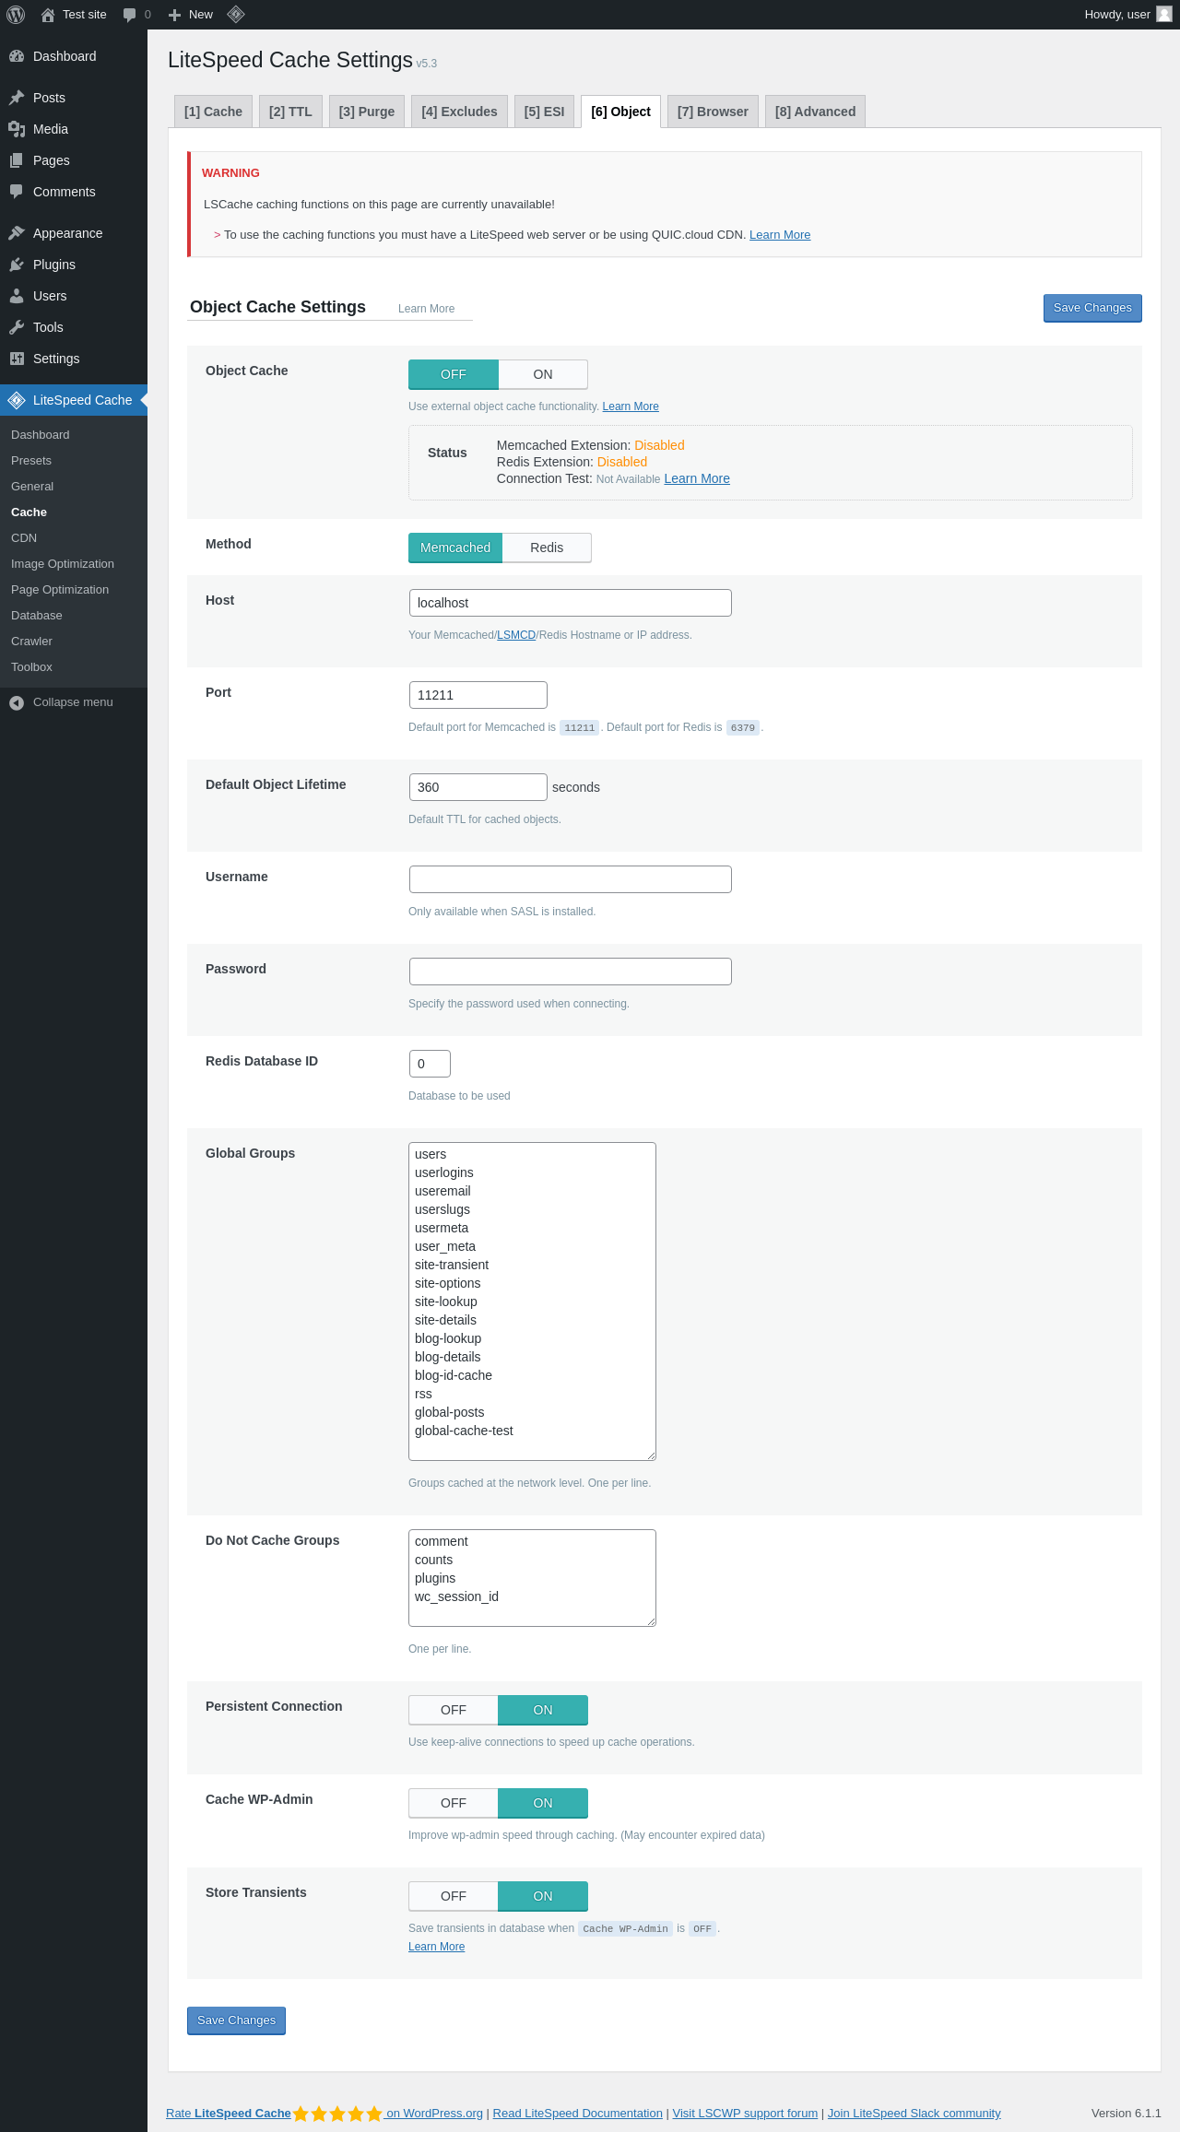Turn Cache WP-Admin OFF
The width and height of the screenshot is (1180, 2132).
click(454, 1803)
